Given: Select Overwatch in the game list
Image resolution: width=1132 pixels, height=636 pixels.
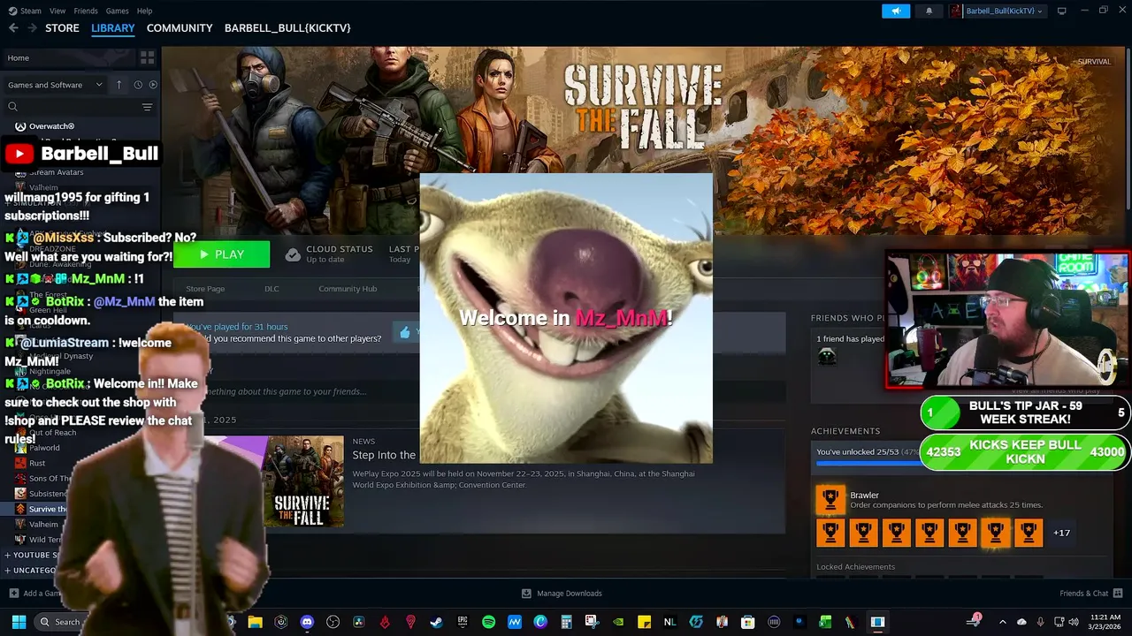Looking at the screenshot, I should click(x=51, y=126).
